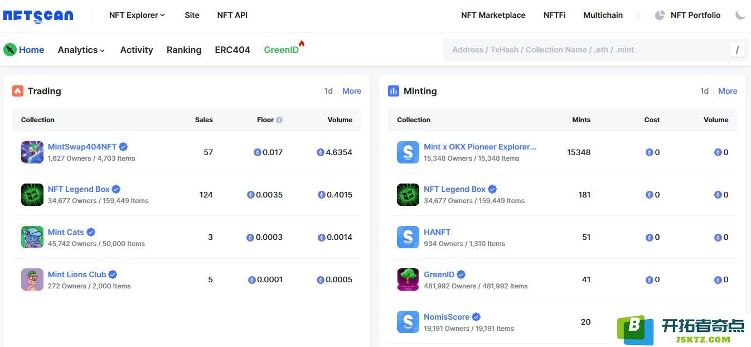751x347 pixels.
Task: Switch to the Ranking tab
Action: click(184, 50)
